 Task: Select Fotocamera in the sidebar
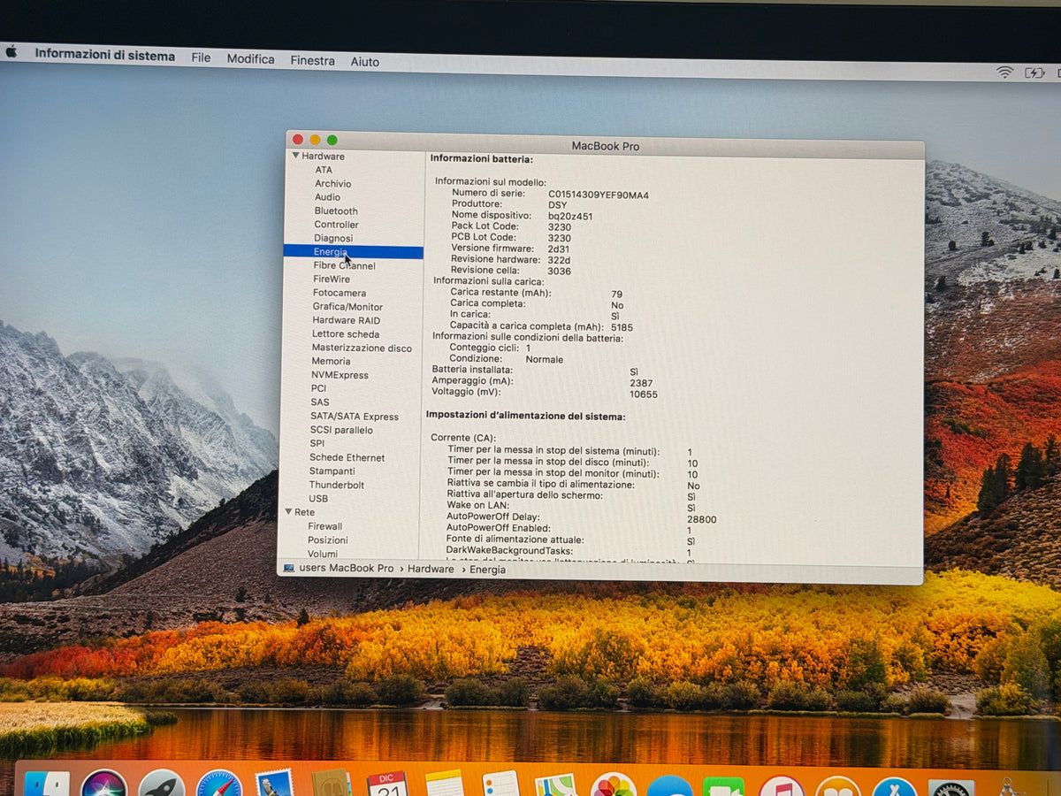coord(339,293)
